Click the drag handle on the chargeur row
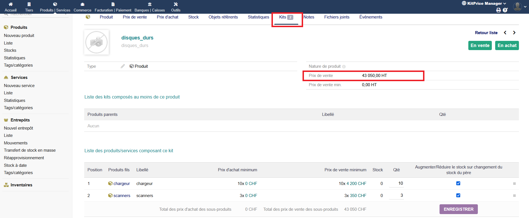This screenshot has width=529, height=218. pyautogui.click(x=514, y=184)
